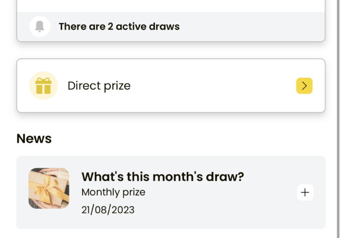
Task: Tap the bell notification icon
Action: [x=40, y=26]
